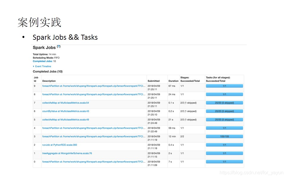Image resolution: width=286 pixels, height=178 pixels.
Task: Expand the Event Timeline section
Action: [x=42, y=66]
